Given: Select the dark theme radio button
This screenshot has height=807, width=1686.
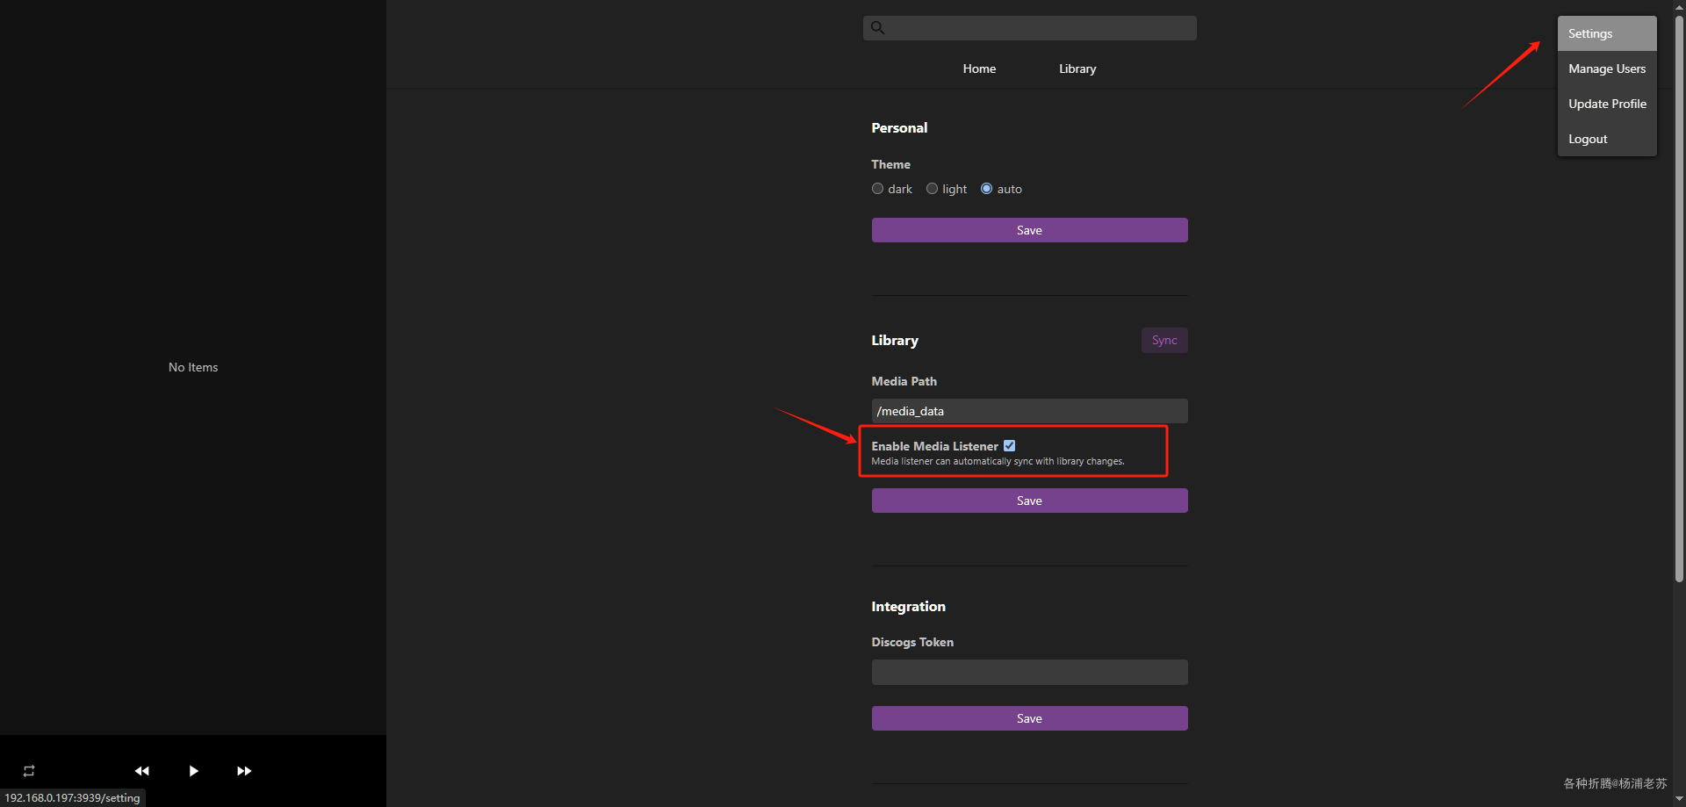Looking at the screenshot, I should tap(877, 189).
